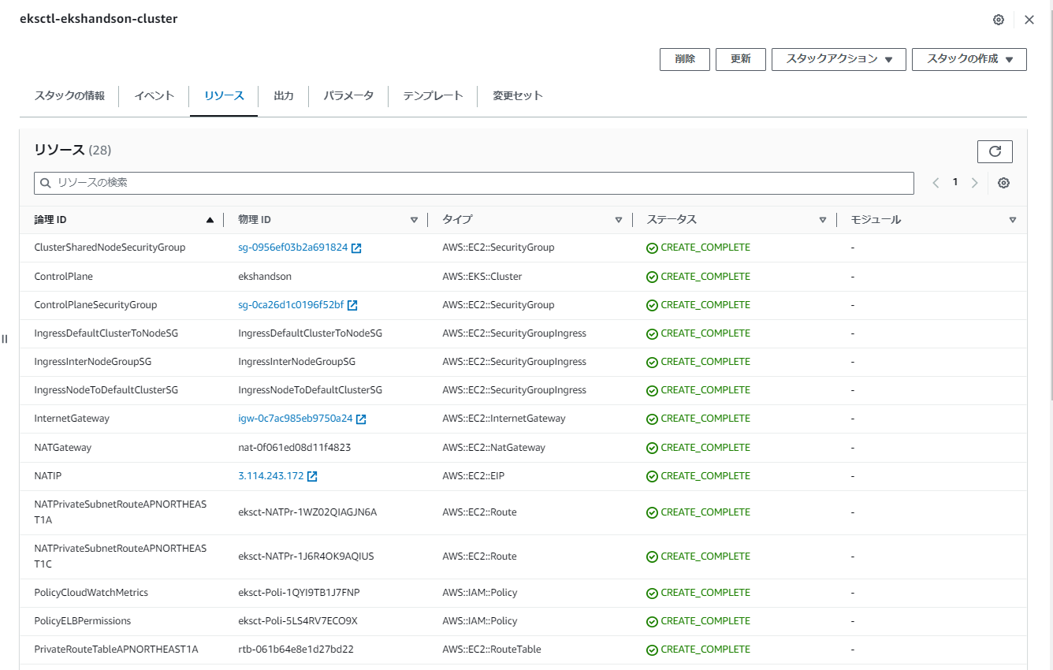The width and height of the screenshot is (1053, 670).
Task: Sort by モジュール column arrow
Action: 1013,220
